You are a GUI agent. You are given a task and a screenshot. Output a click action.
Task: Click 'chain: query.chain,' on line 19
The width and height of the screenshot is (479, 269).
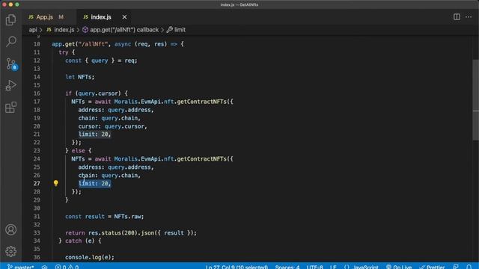tap(109, 118)
